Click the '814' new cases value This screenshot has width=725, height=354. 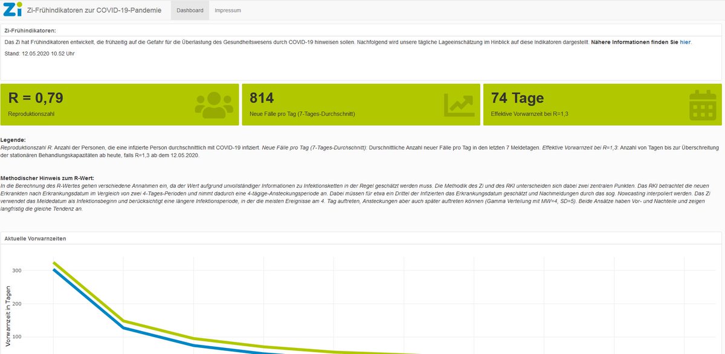point(262,98)
